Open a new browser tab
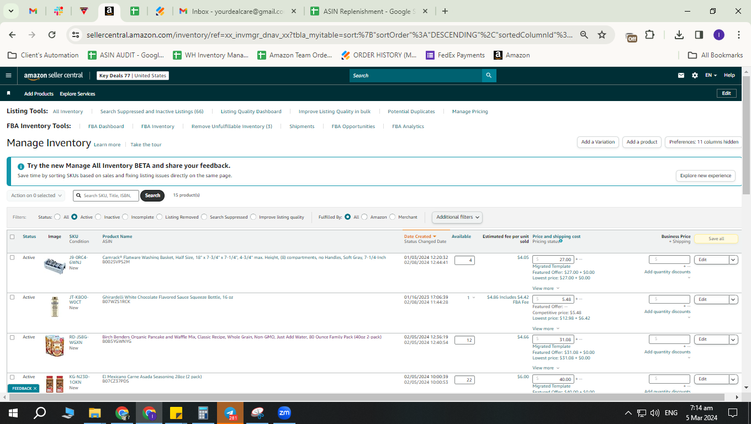Screen dimensions: 751x424 [445, 11]
